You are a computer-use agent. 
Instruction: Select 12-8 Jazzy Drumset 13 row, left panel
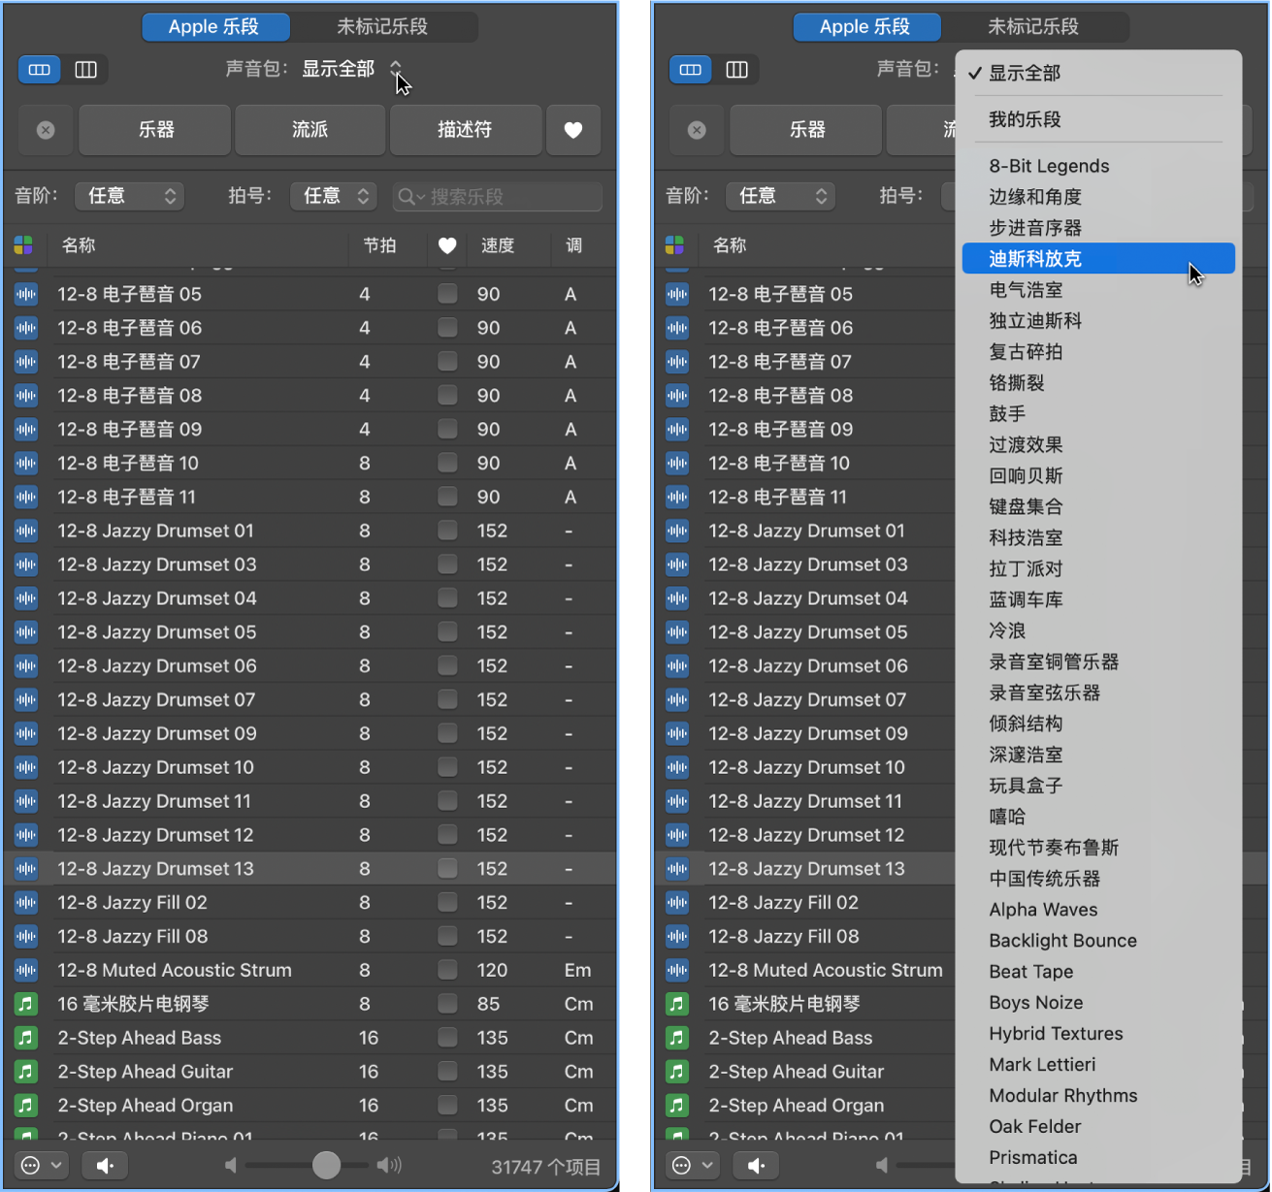[310, 868]
